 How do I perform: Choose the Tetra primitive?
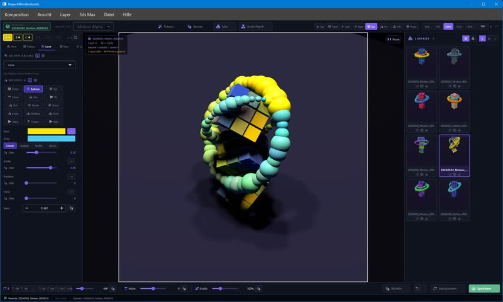pos(13,121)
